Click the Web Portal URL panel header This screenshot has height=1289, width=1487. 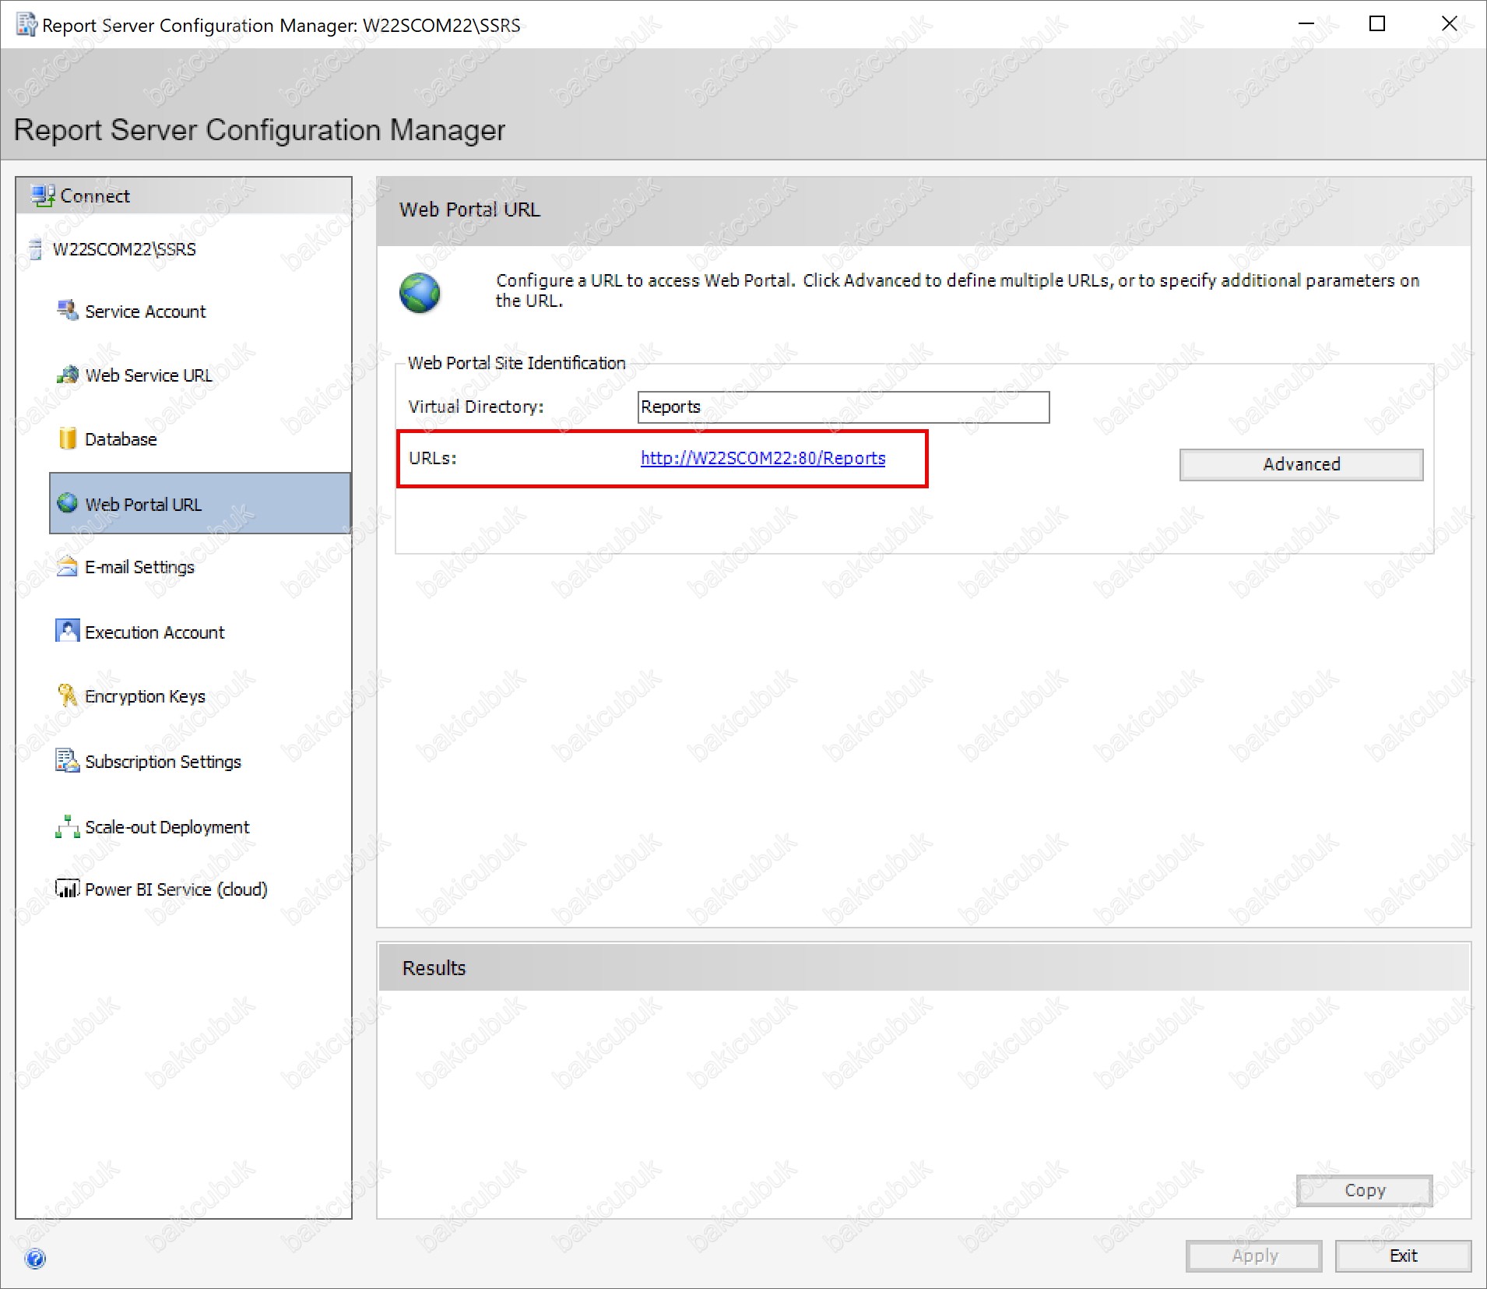point(924,210)
